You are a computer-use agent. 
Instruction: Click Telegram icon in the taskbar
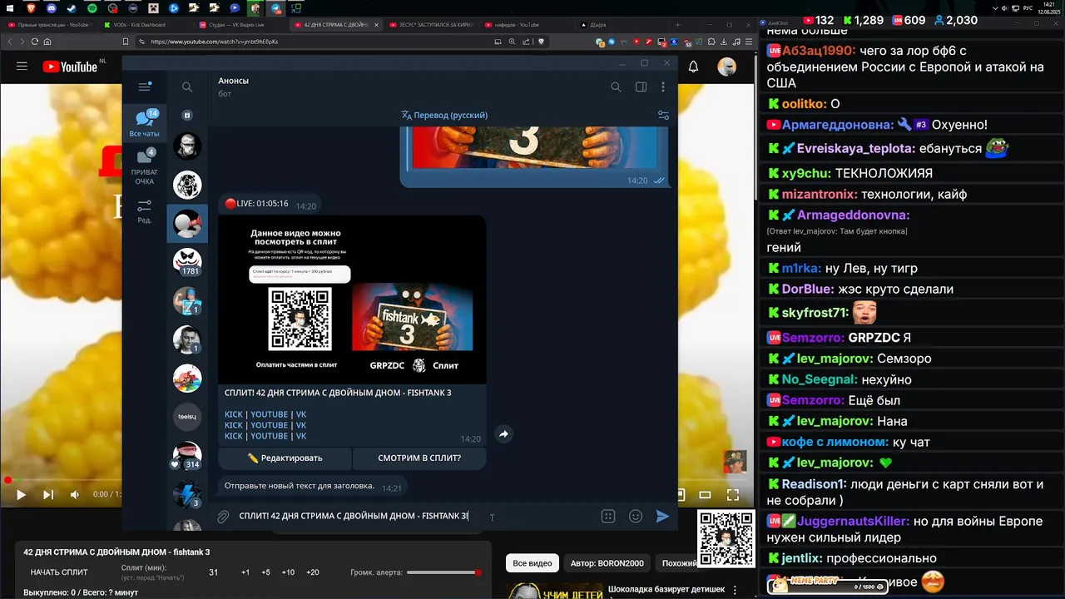(275, 7)
